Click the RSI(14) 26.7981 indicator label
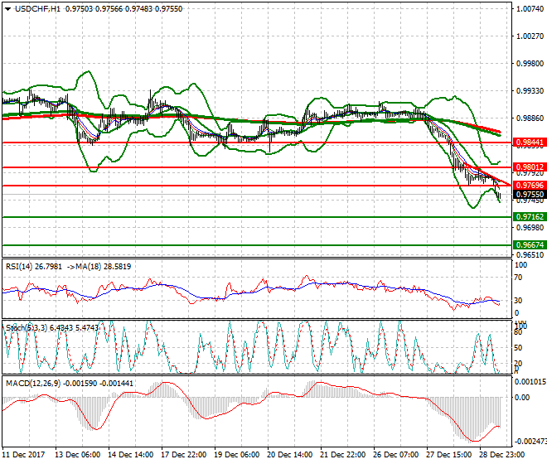The image size is (547, 464). 34,267
